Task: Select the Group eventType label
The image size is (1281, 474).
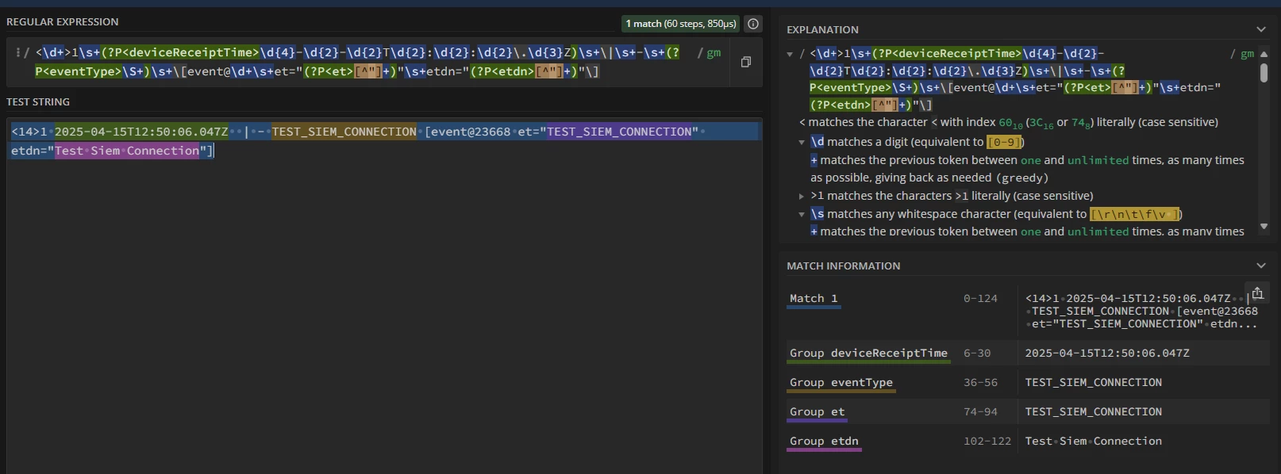Action: (x=841, y=383)
